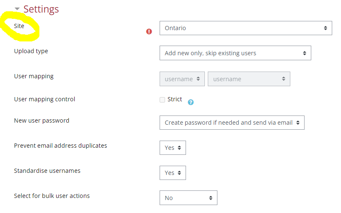Click the red required-field icon beside Site
Image resolution: width=341 pixels, height=213 pixels.
[x=149, y=31]
